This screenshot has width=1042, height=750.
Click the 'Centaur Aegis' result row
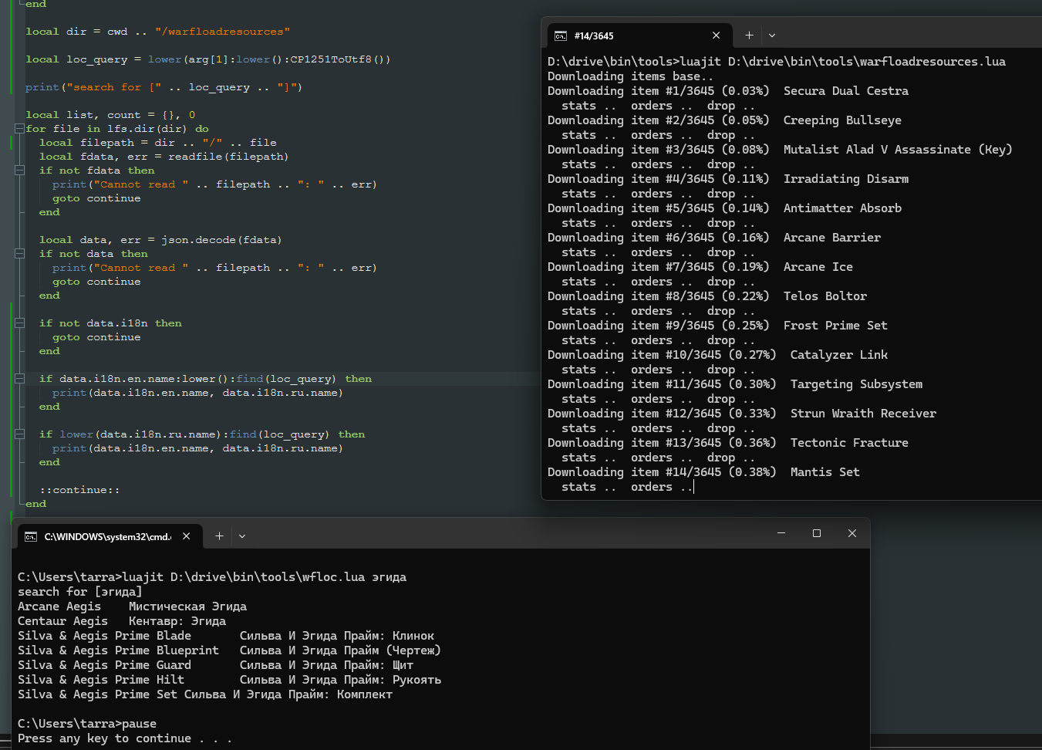[x=122, y=621]
